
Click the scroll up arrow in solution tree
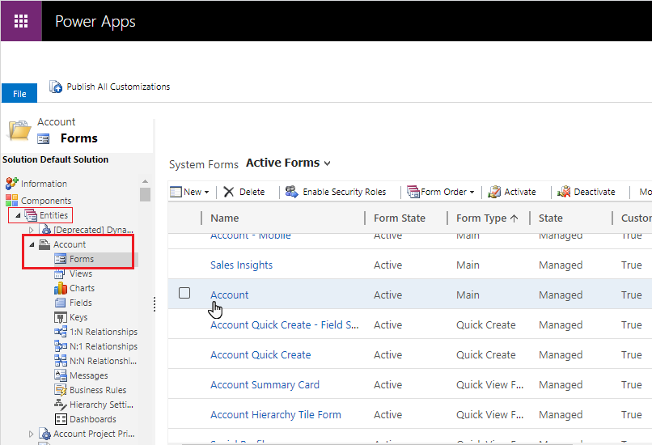[145, 181]
